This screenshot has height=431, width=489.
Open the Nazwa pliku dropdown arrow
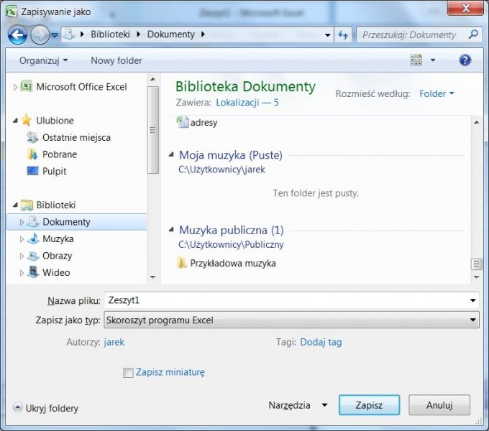tap(472, 300)
